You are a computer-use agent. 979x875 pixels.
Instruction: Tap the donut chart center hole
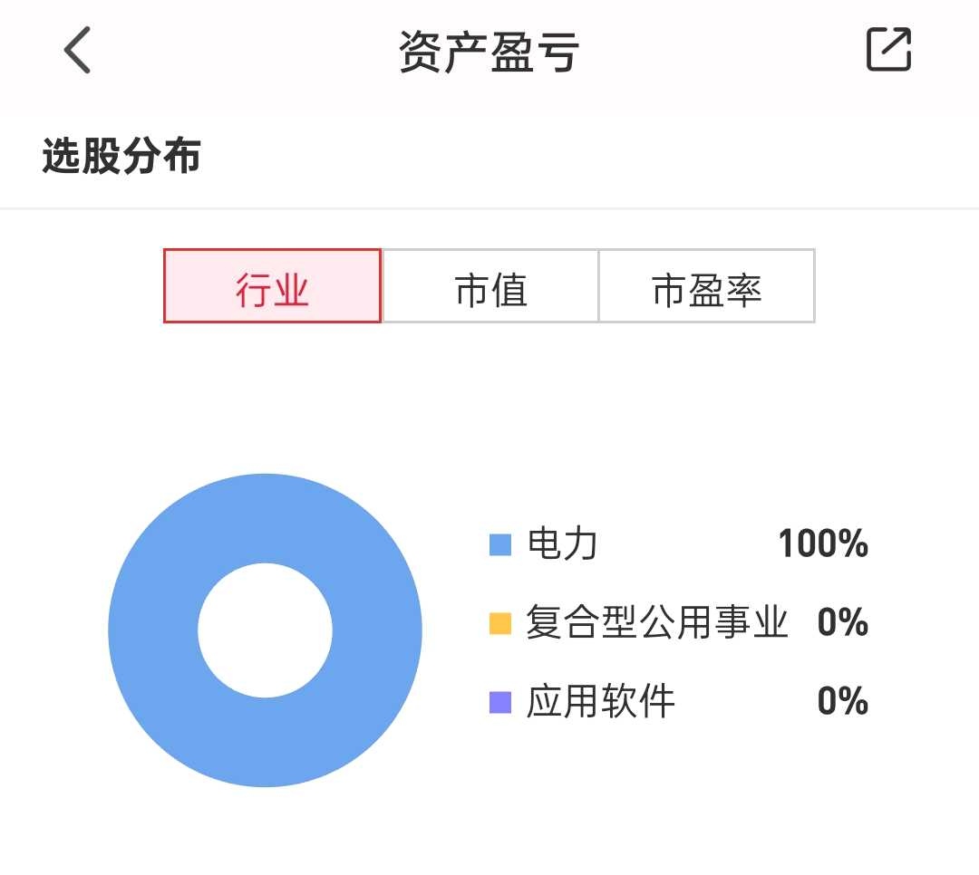[x=266, y=630]
